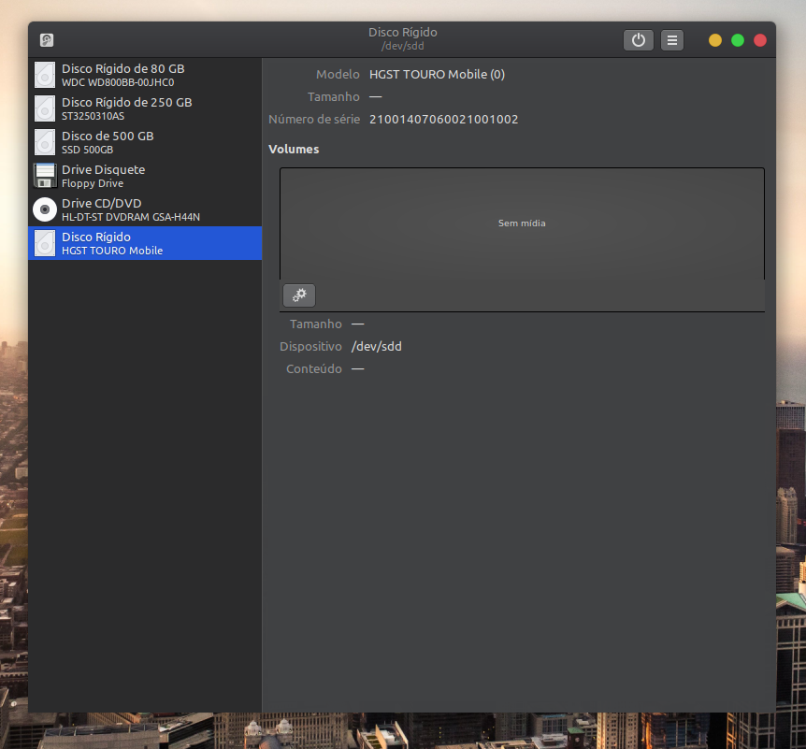Choose 'Drive CD/DVD' entry
This screenshot has width=806, height=749.
click(x=145, y=209)
